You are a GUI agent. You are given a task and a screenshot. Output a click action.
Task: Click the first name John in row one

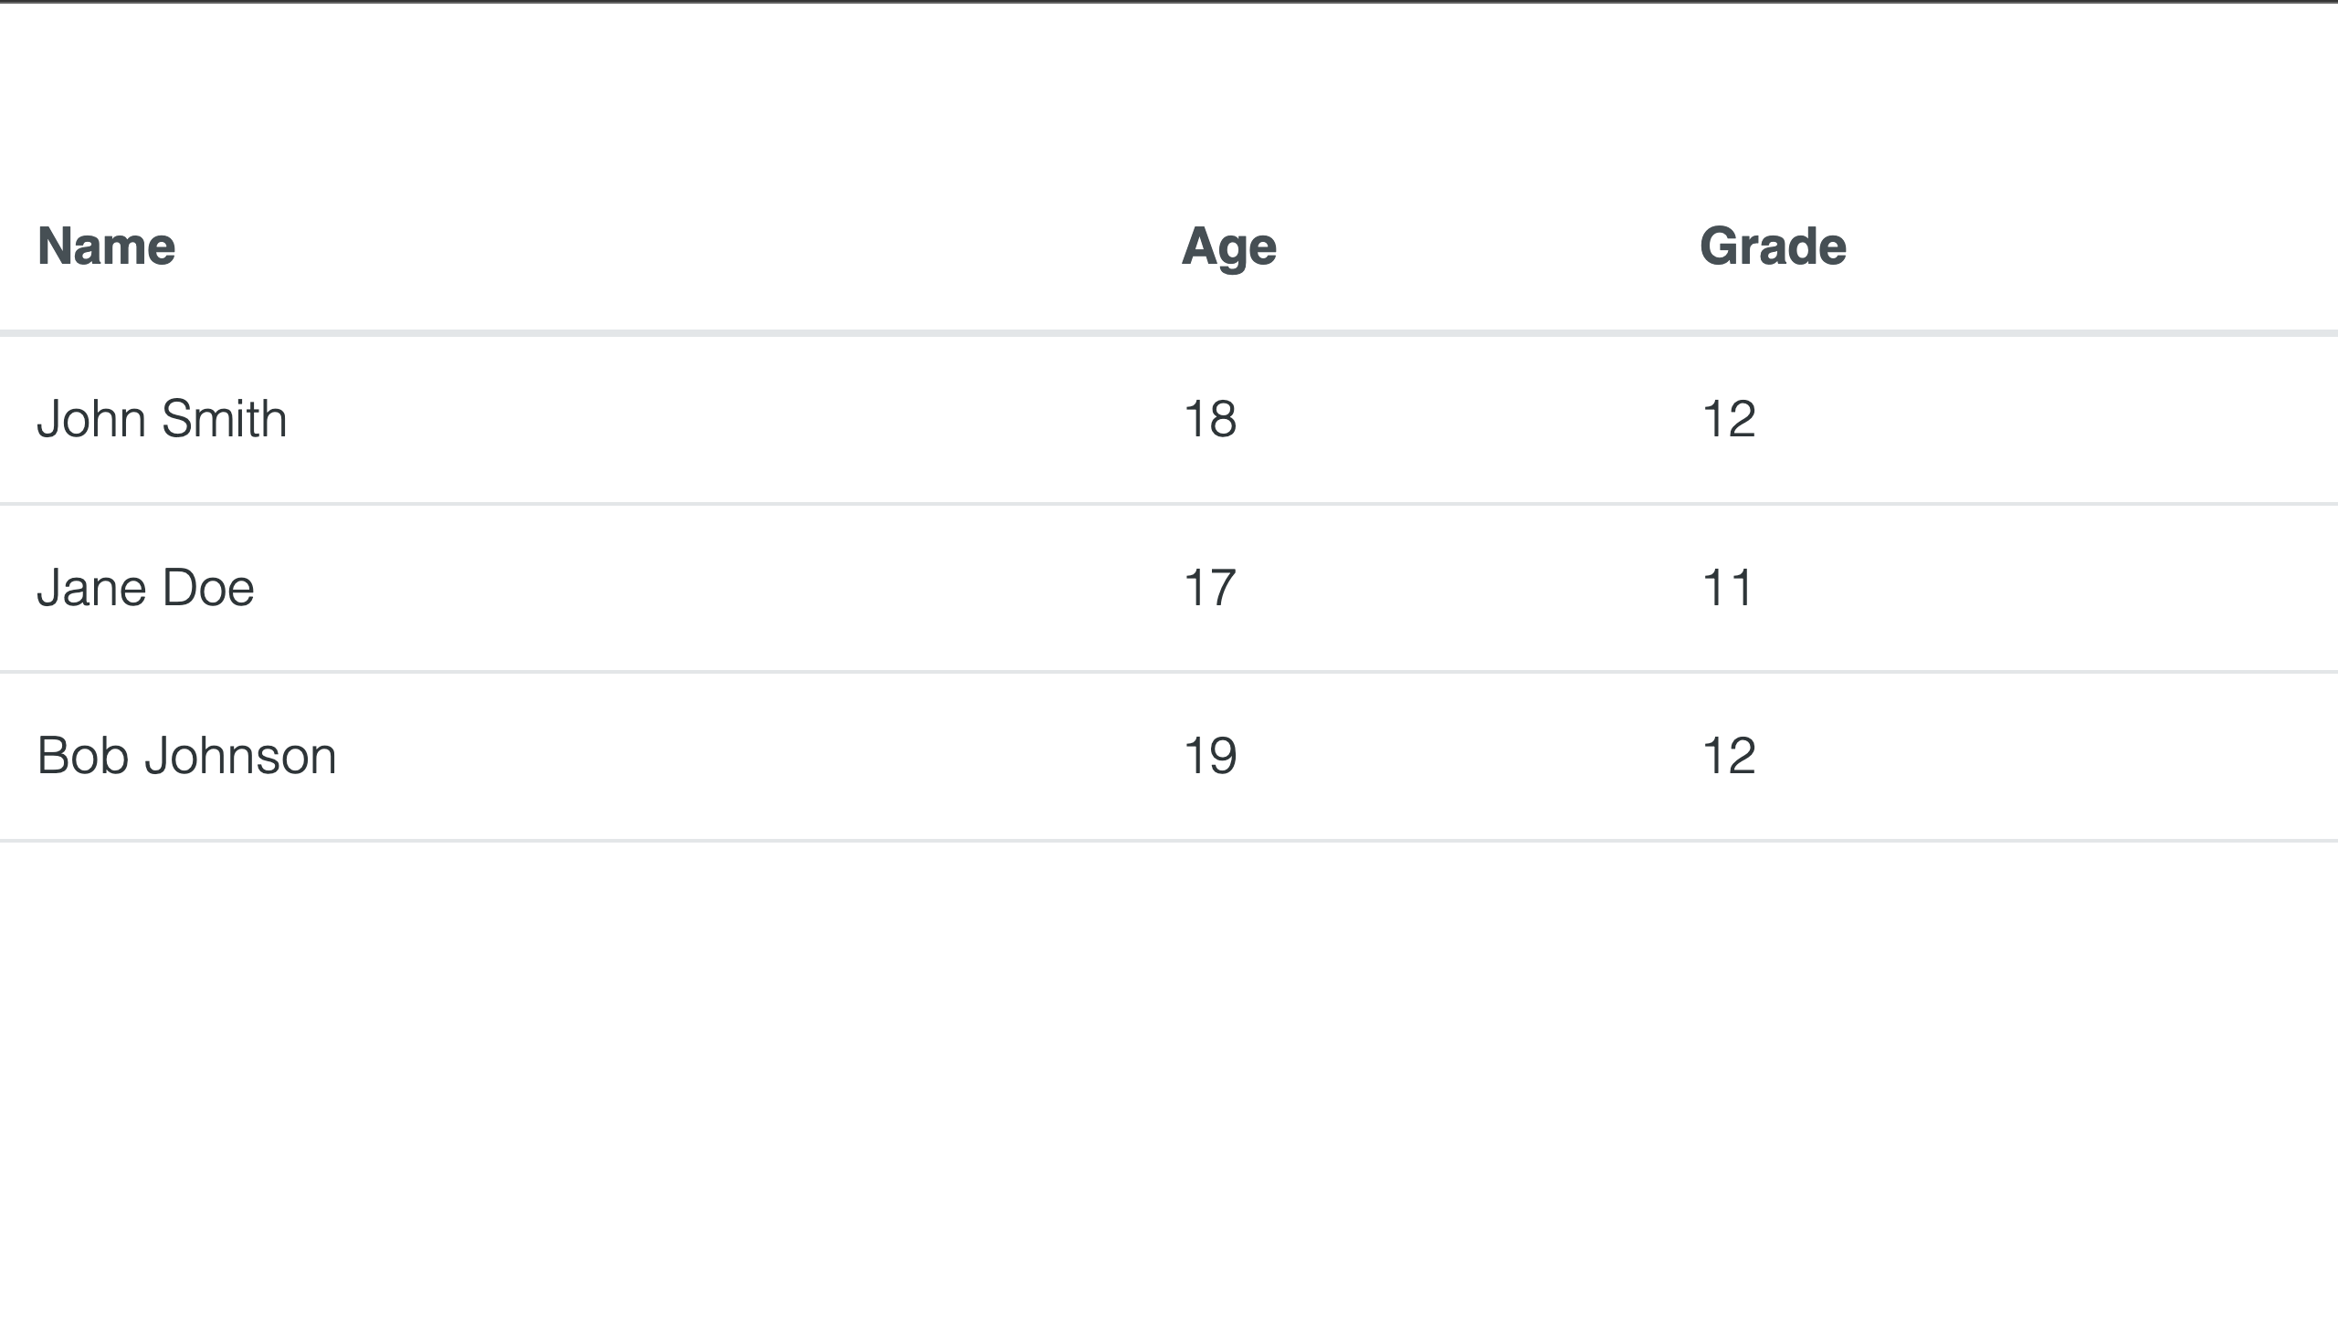tap(90, 419)
